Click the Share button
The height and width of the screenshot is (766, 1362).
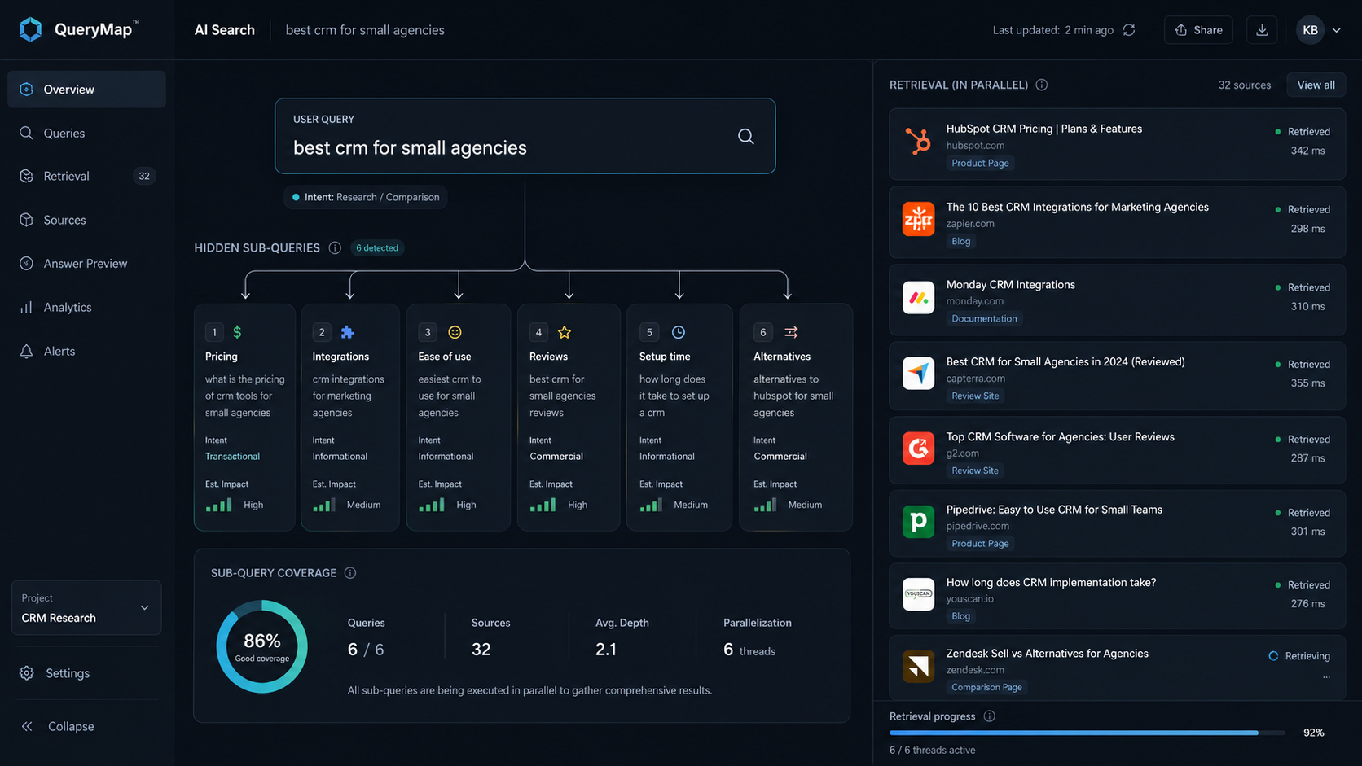pyautogui.click(x=1198, y=30)
